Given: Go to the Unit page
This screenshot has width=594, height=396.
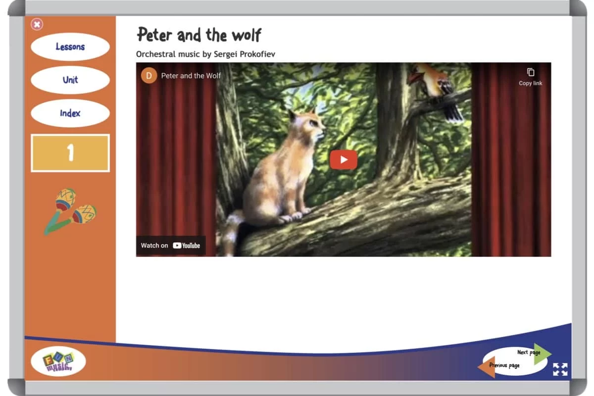Looking at the screenshot, I should (70, 80).
